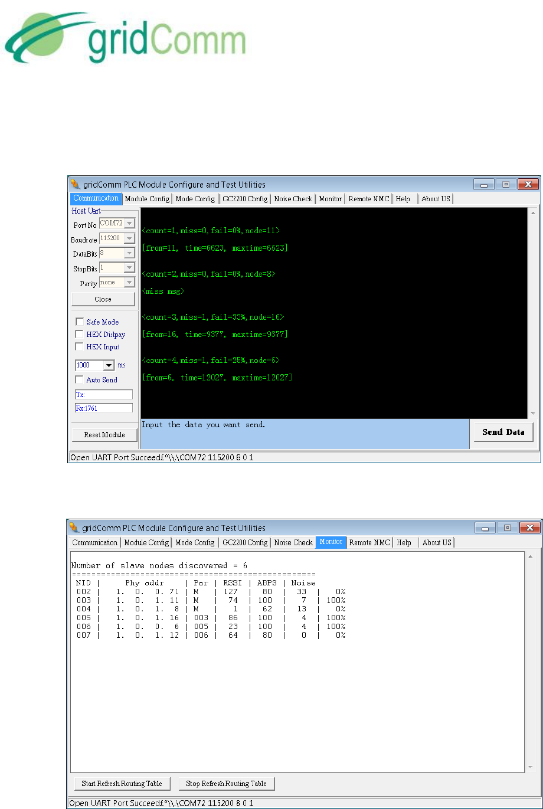This screenshot has height=809, width=543.
Task: Click the routing table row for NID 005
Action: click(211, 618)
